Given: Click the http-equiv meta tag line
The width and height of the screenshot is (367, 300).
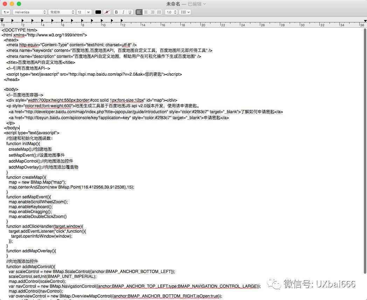Looking at the screenshot, I should coord(71,45).
